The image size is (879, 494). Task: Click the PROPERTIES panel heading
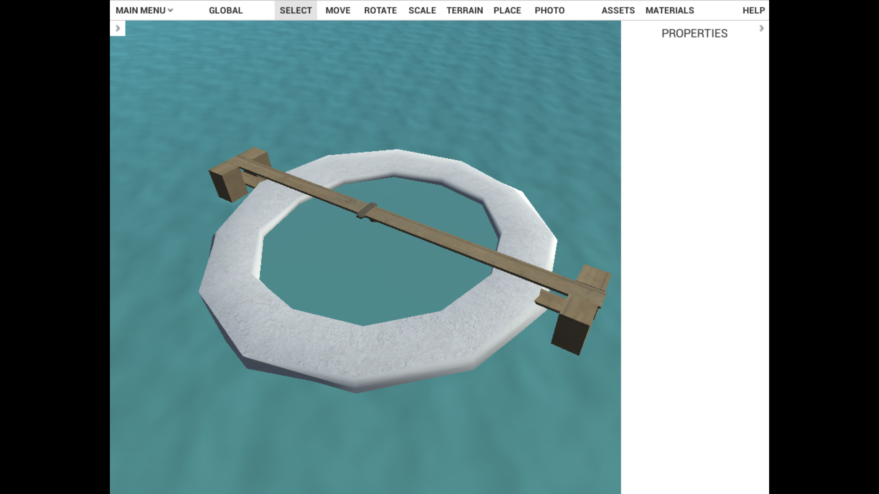click(x=694, y=33)
